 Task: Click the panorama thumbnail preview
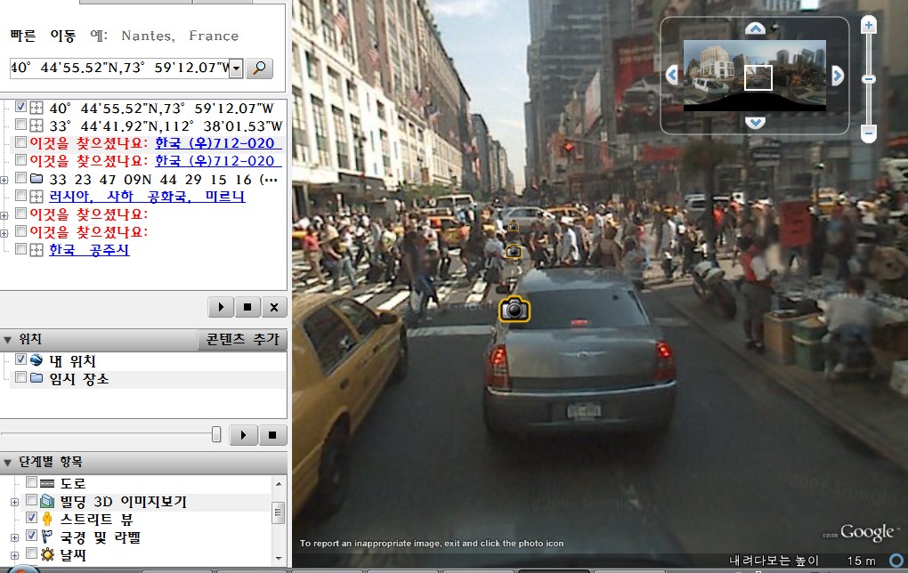(755, 76)
